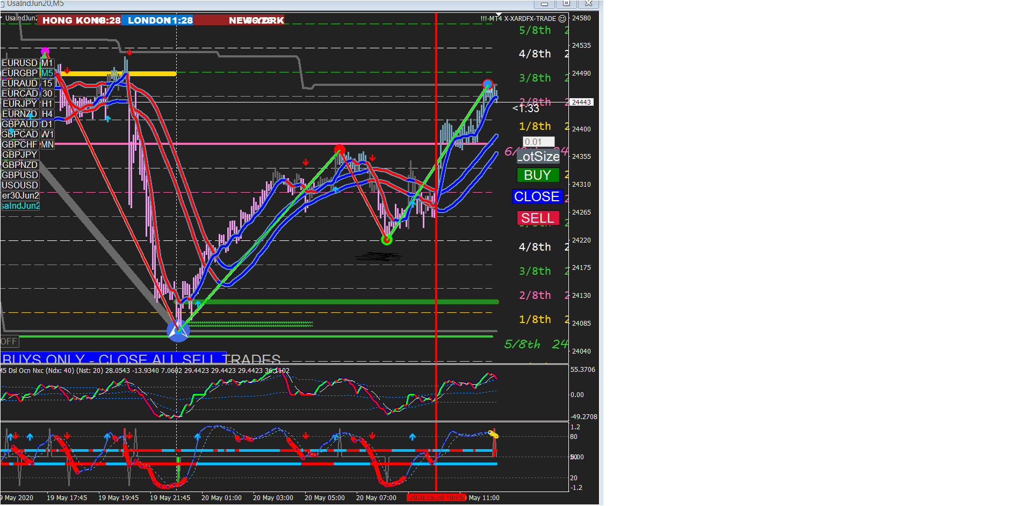Click the yellow horizontal level line
1018x506 pixels.
coord(115,74)
